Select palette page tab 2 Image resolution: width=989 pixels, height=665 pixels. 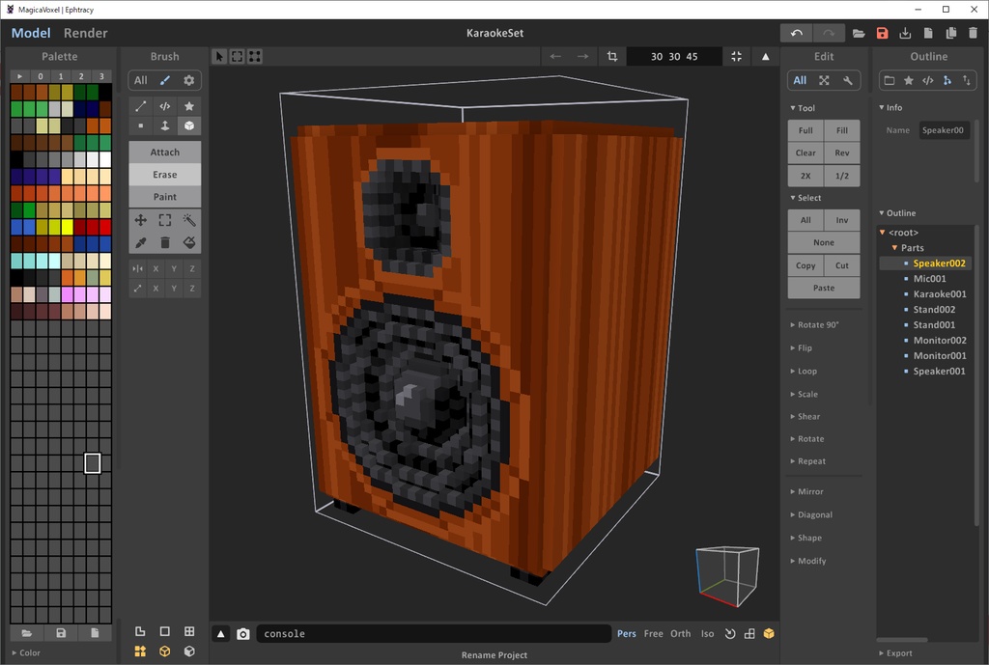[81, 75]
